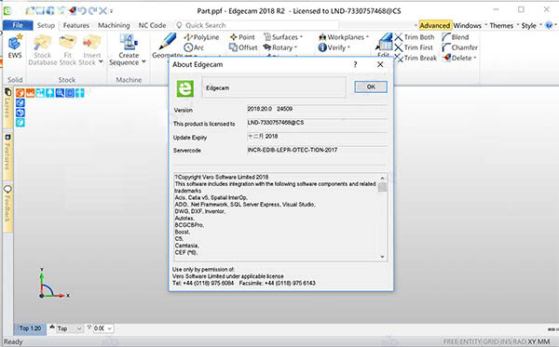Select the Blend tool
Screen dimensions: 559x347
click(456, 37)
